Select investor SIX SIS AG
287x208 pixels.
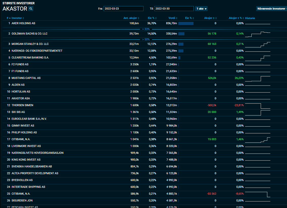tap(18, 112)
